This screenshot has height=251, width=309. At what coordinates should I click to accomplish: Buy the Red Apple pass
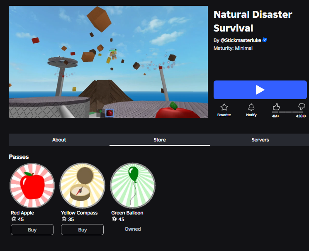(32, 230)
